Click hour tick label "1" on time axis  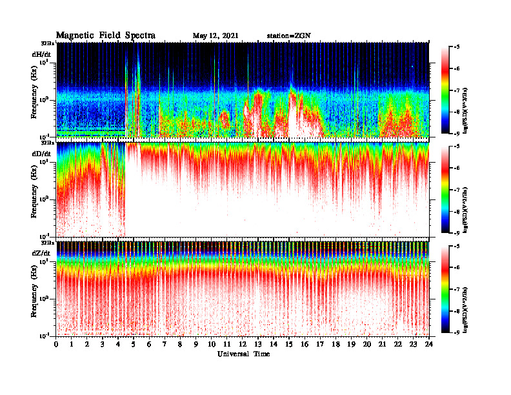tap(72, 345)
